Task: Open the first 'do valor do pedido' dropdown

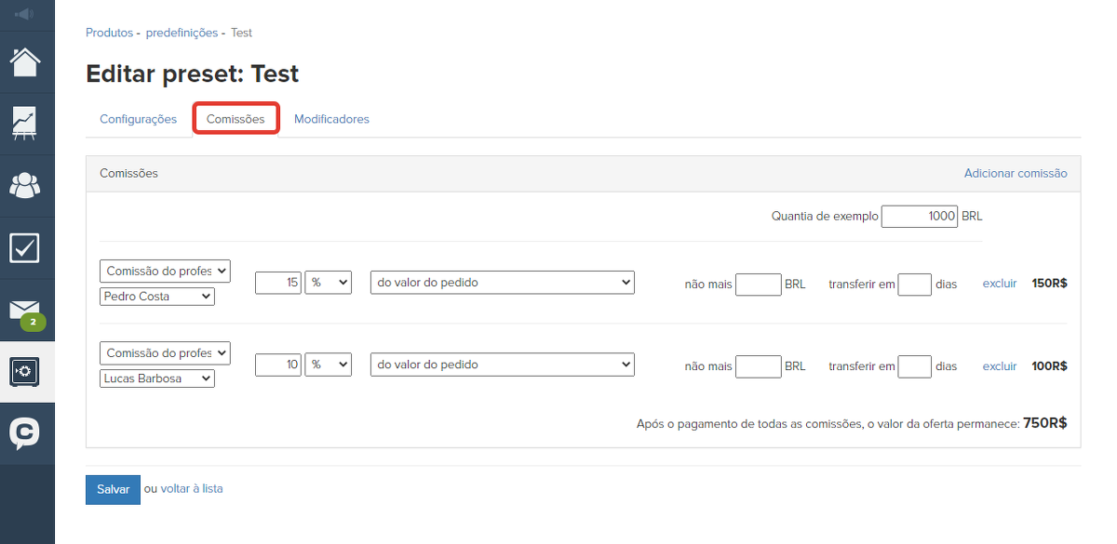Action: pos(502,283)
